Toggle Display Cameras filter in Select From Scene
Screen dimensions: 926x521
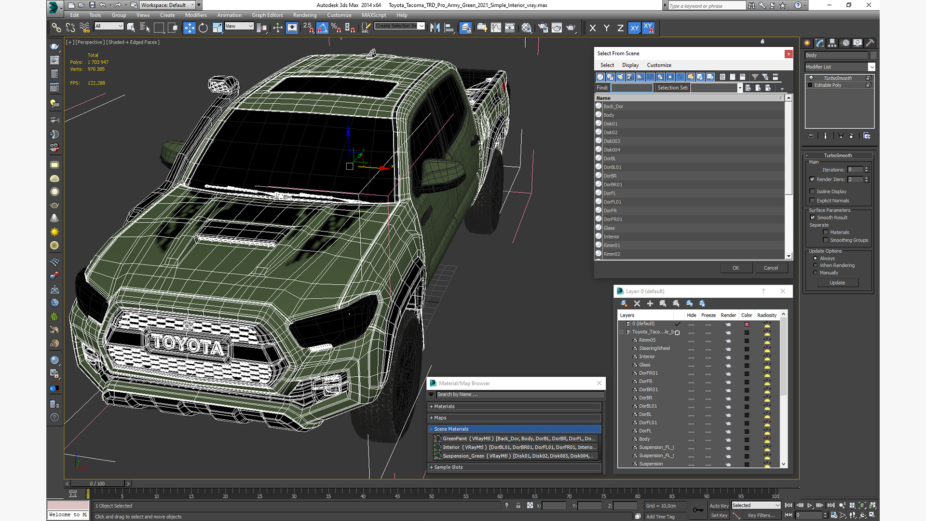tap(630, 77)
